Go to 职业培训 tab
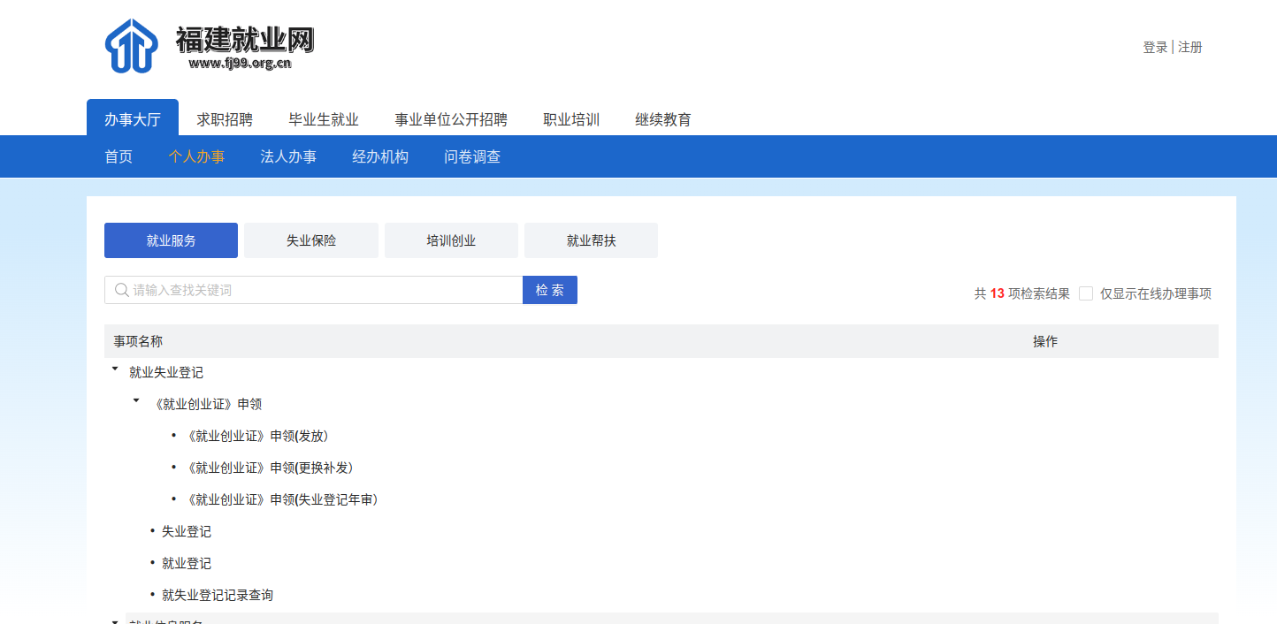1277x624 pixels. point(571,119)
